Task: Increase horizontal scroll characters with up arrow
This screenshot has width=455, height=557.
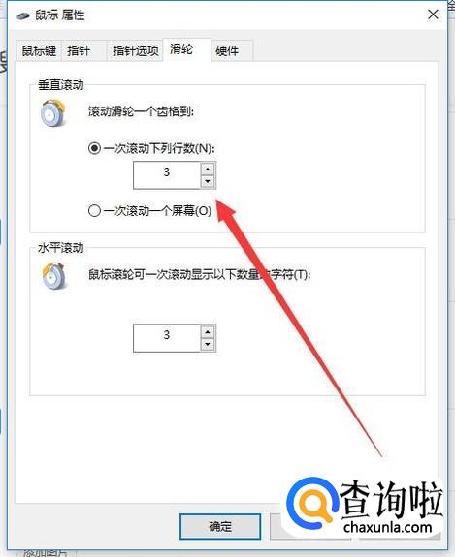Action: pos(208,332)
